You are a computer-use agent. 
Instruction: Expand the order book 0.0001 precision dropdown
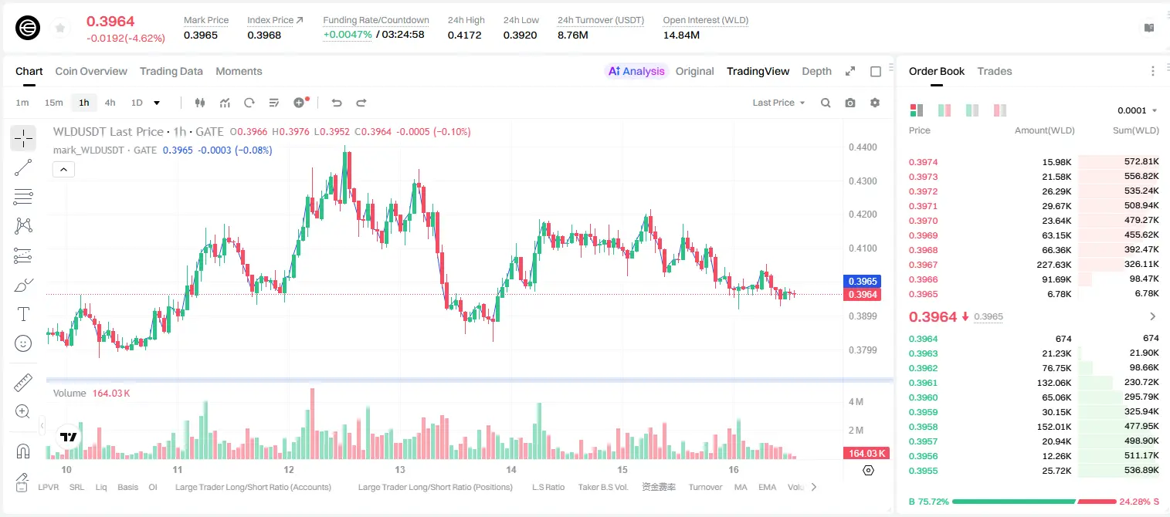click(1137, 110)
